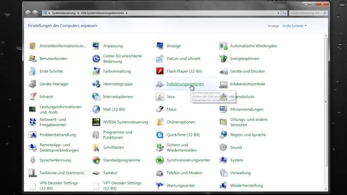Click the Heimnetzgruppe spheres icon
347x195 pixels.
[x=96, y=84]
